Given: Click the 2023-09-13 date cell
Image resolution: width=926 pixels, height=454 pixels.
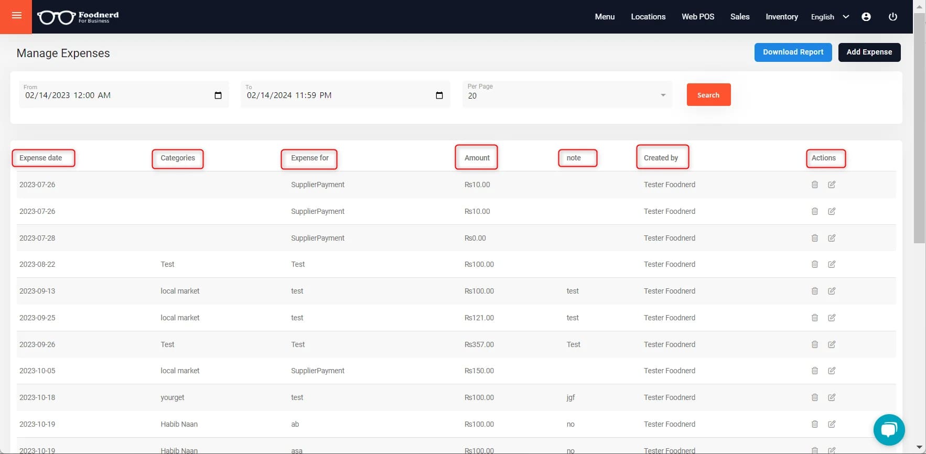Looking at the screenshot, I should point(37,291).
